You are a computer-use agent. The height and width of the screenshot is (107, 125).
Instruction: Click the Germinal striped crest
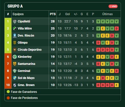[x=15, y=71]
